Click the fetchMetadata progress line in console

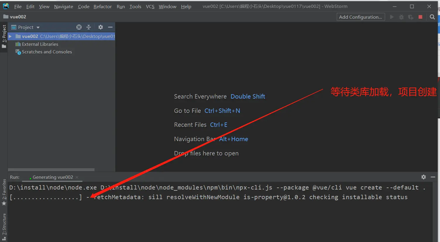208,197
